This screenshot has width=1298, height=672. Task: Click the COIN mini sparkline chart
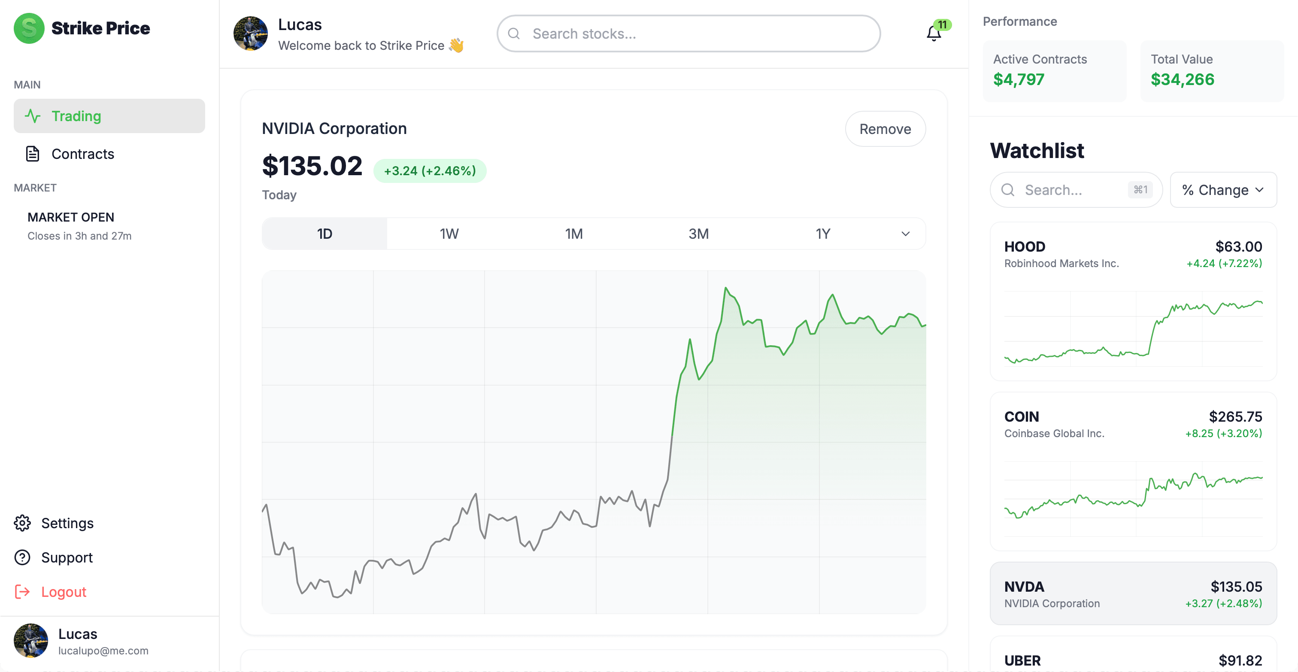[1133, 499]
